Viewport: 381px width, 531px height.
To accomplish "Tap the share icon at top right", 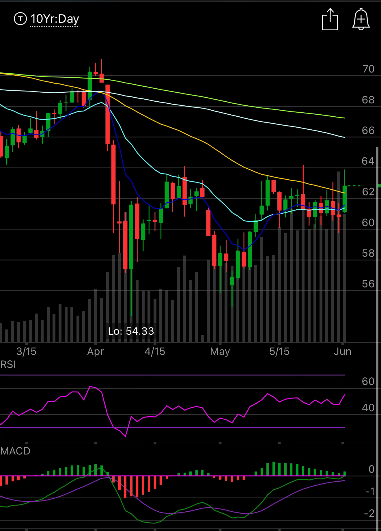I will (330, 19).
